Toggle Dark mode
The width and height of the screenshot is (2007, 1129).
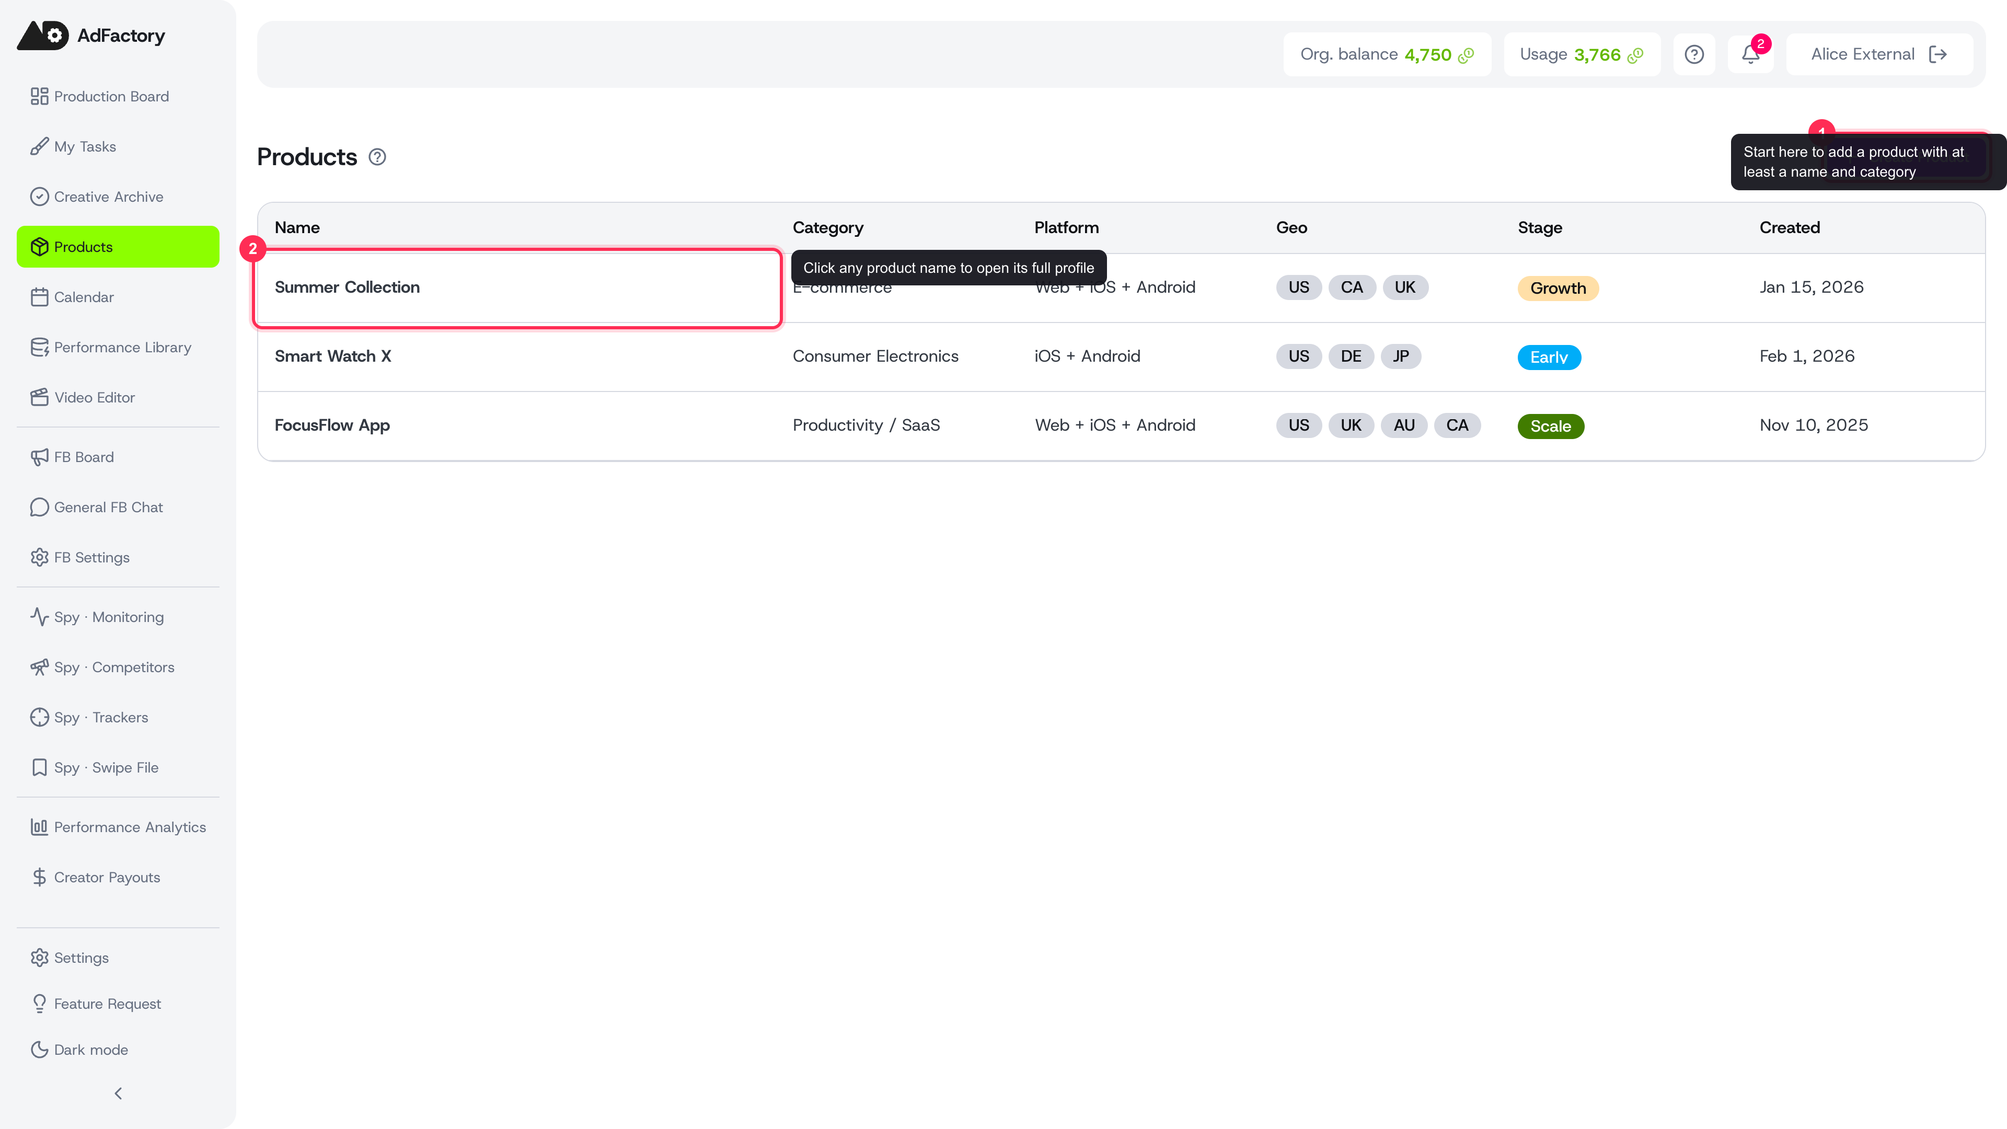[118, 1050]
